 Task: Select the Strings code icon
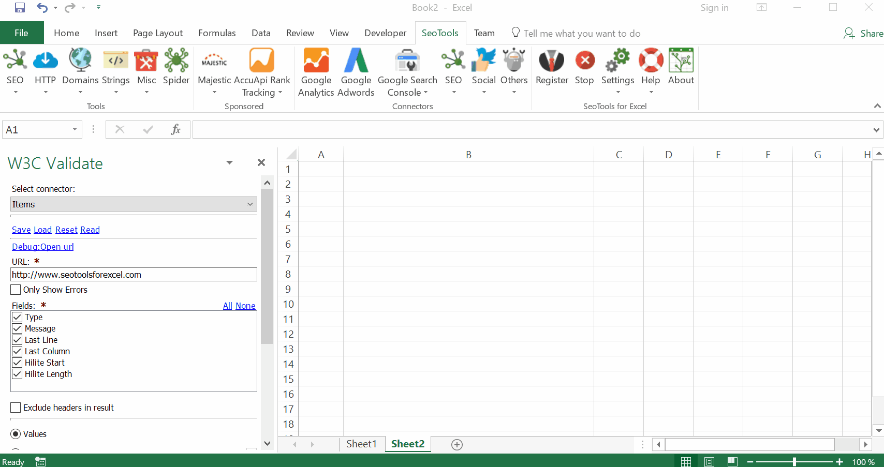[115, 61]
